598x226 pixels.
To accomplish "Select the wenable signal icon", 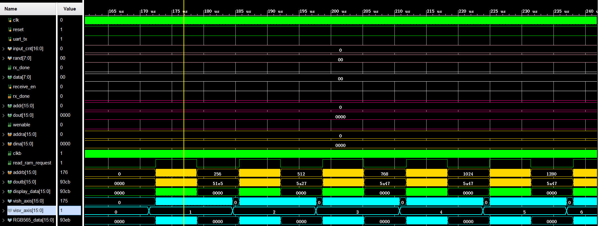I will point(10,125).
